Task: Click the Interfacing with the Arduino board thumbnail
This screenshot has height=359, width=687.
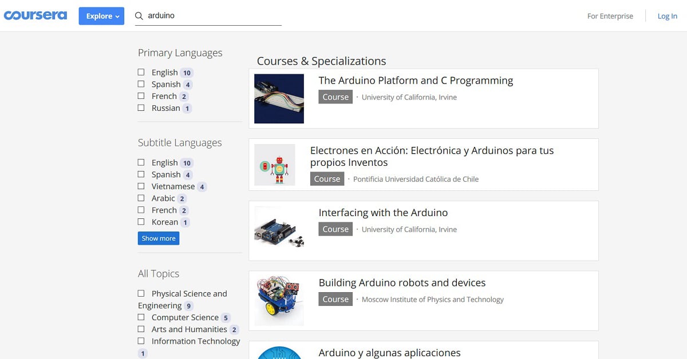Action: (x=279, y=231)
